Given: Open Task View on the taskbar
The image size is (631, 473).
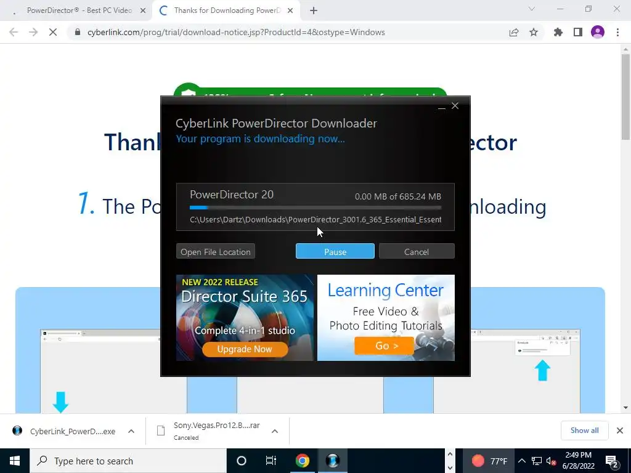Looking at the screenshot, I should (271, 461).
